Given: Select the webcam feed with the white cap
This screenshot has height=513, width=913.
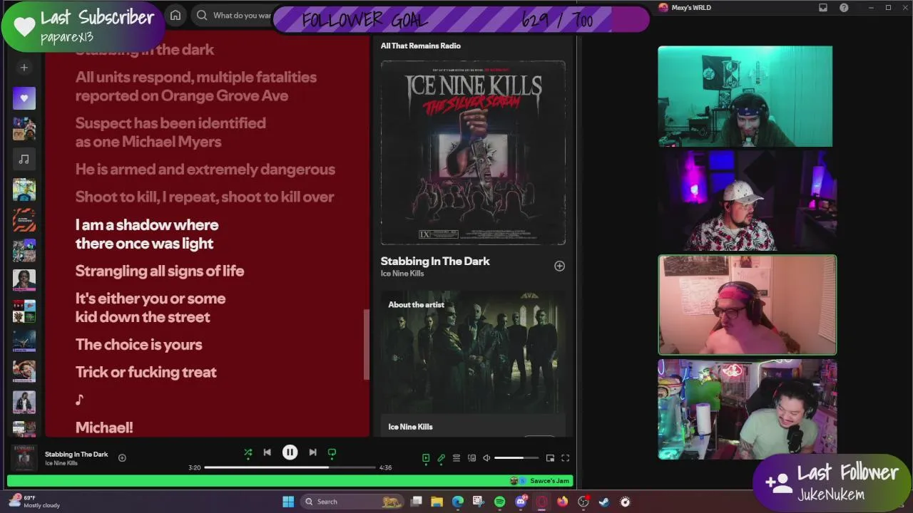Looking at the screenshot, I should (x=747, y=200).
